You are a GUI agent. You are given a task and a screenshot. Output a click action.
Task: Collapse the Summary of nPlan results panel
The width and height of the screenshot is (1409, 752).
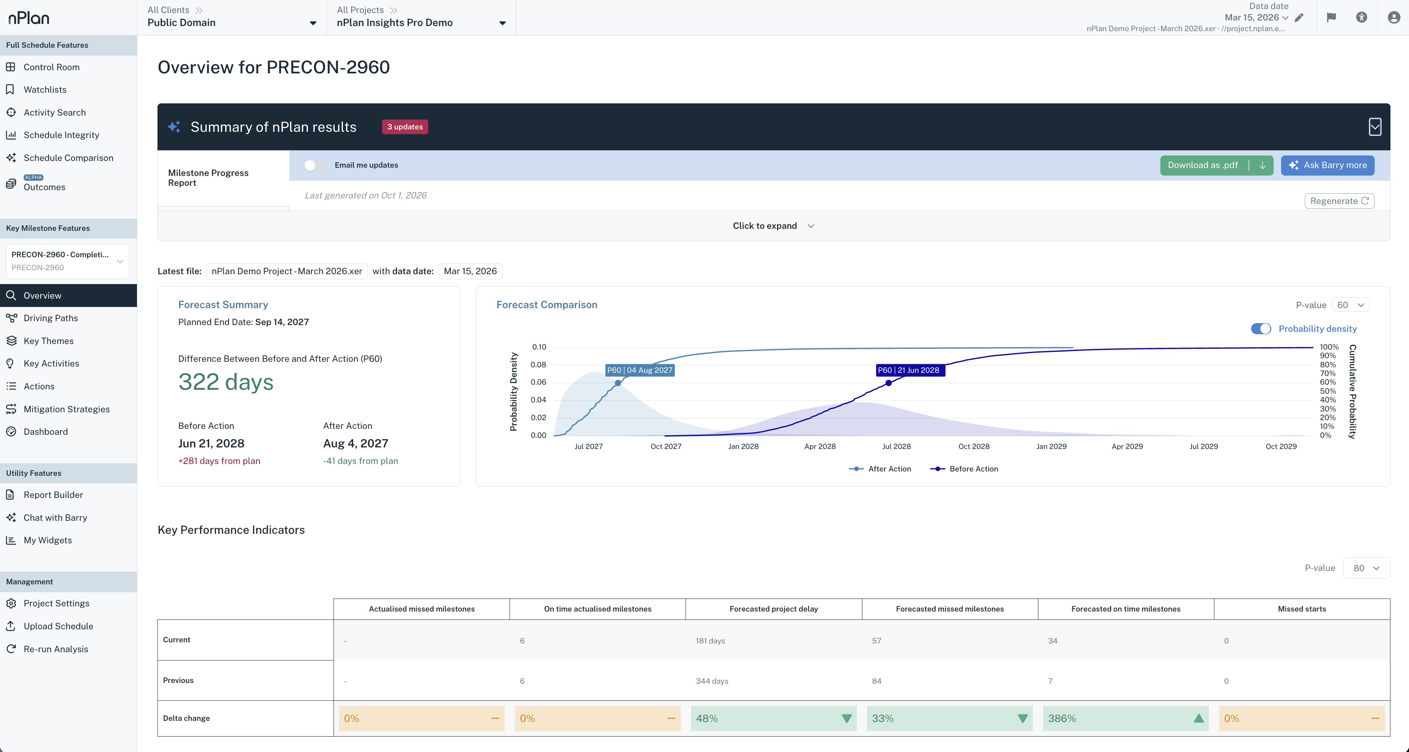1375,127
